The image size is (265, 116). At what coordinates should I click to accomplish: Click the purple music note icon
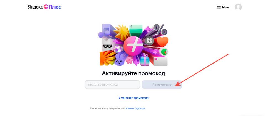[x=105, y=31]
